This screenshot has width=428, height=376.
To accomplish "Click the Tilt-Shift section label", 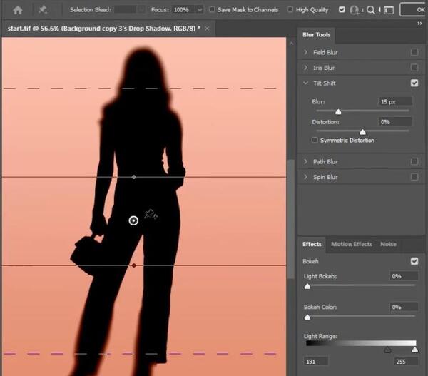I will (325, 83).
